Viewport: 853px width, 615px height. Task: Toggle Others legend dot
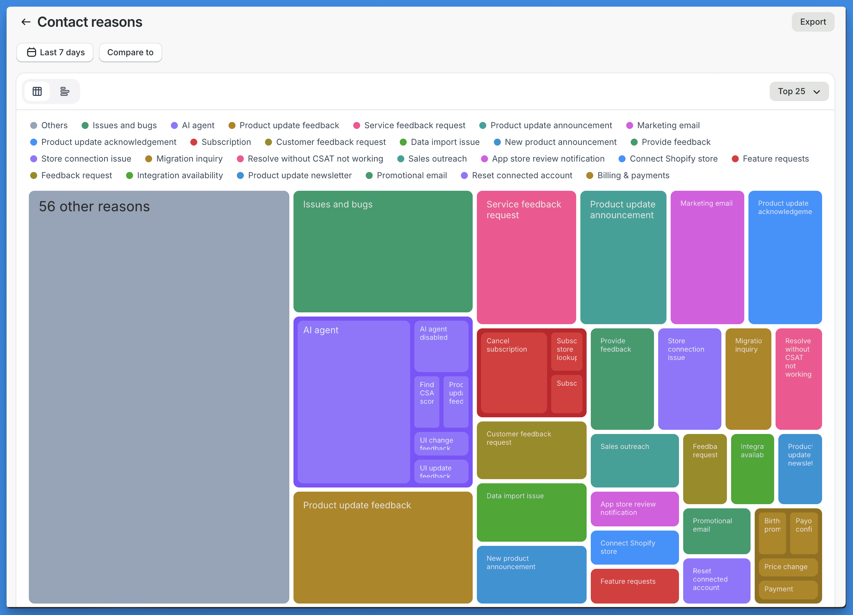(x=34, y=126)
